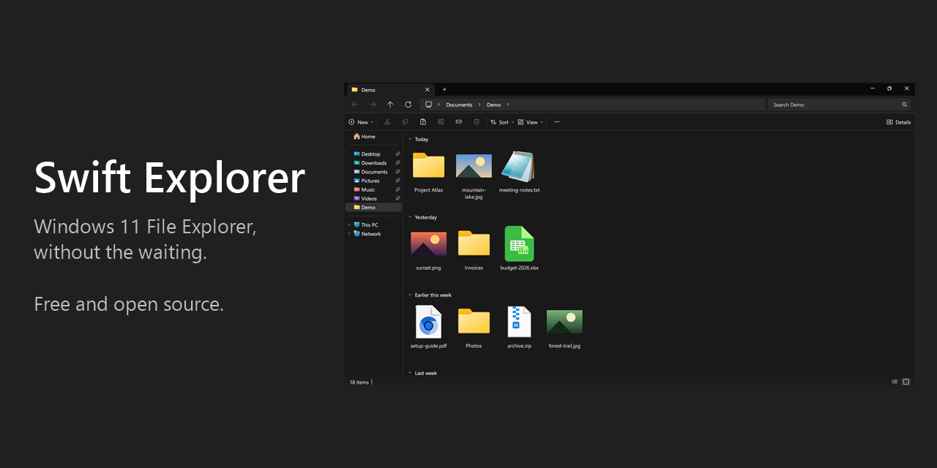Viewport: 937px width, 468px height.
Task: Click the Delete trash icon
Action: 477,122
